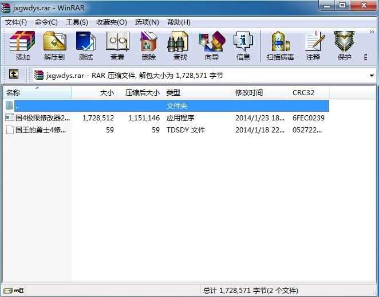Click size value 1,728,512
This screenshot has width=379, height=297.
pyautogui.click(x=98, y=118)
